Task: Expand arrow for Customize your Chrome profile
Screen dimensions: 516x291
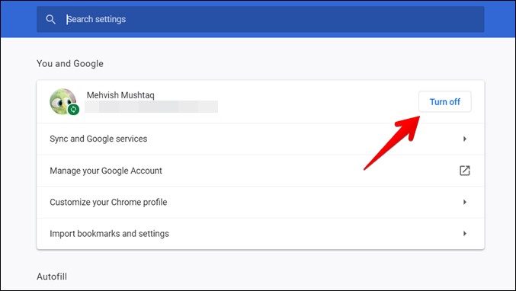Action: coord(465,202)
